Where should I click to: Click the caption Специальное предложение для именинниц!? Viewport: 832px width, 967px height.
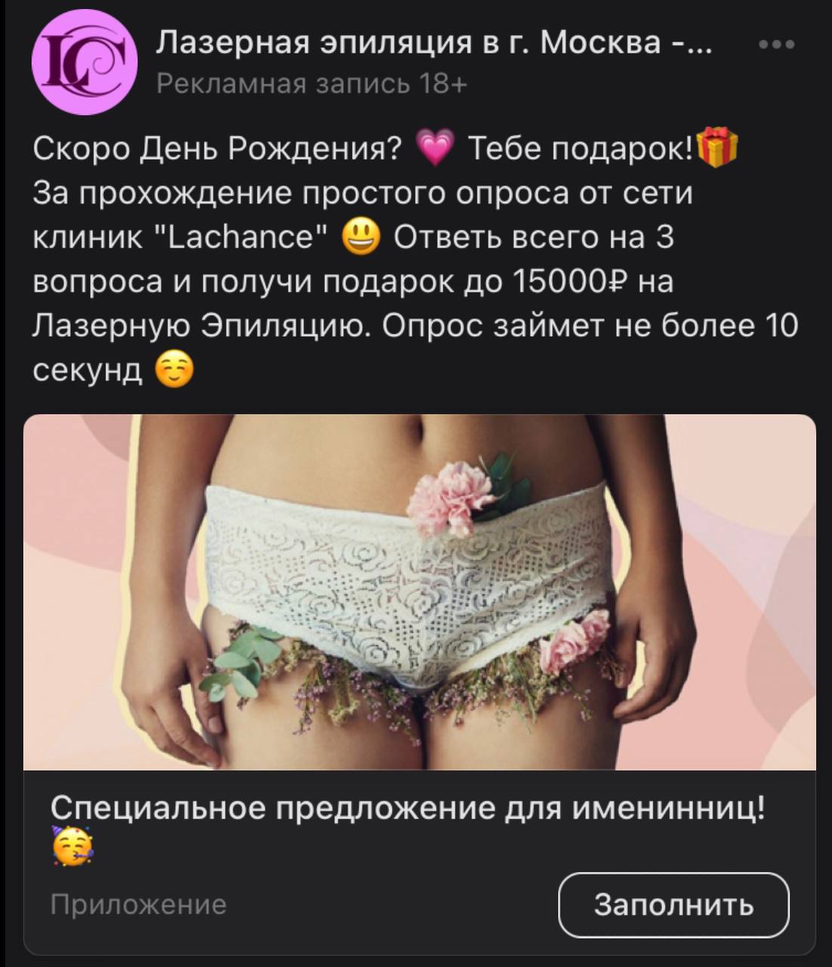[x=408, y=808]
